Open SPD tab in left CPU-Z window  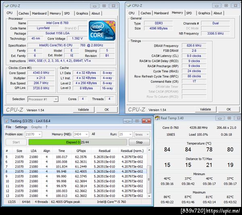(x=67, y=13)
